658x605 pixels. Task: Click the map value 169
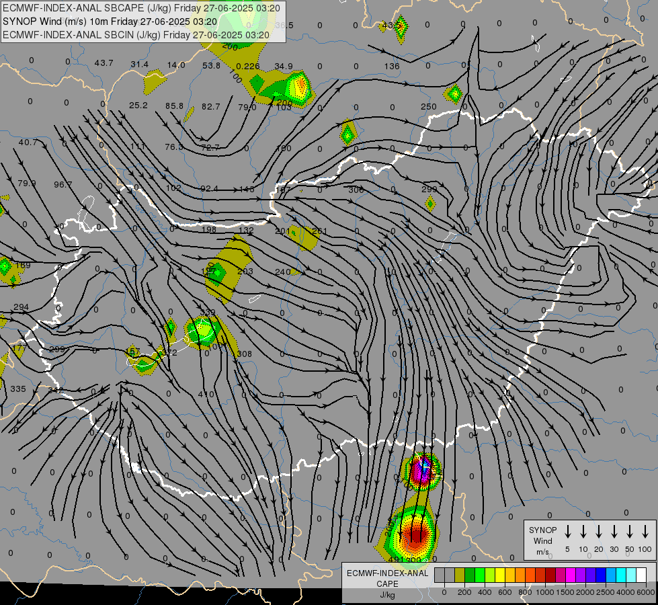pos(23,266)
